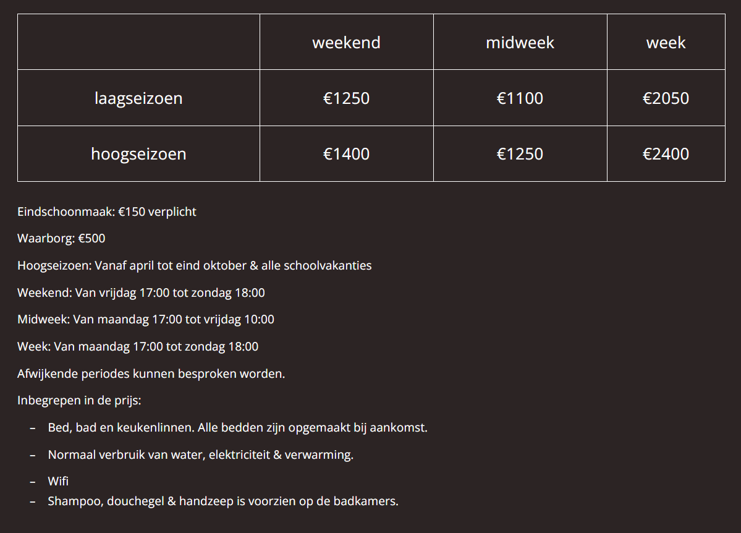Viewport: 741px width, 533px height.
Task: Click the week column header
Action: coord(666,43)
